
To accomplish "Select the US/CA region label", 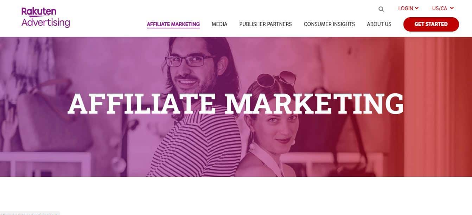I will coord(440,8).
